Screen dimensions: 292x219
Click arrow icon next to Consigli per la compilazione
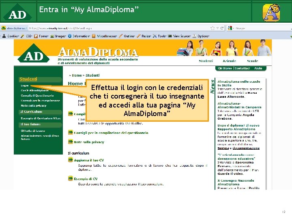click(71, 132)
